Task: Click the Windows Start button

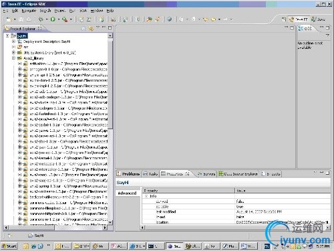Action: [9, 246]
